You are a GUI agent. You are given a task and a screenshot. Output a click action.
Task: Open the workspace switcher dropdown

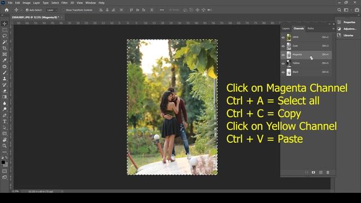[x=347, y=10]
